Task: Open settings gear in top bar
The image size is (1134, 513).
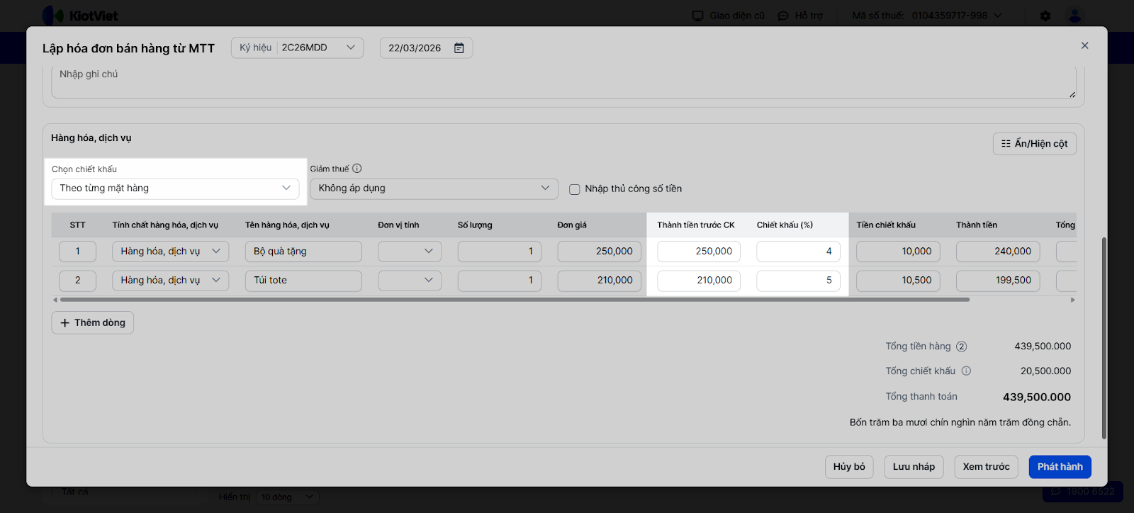Action: (x=1045, y=16)
